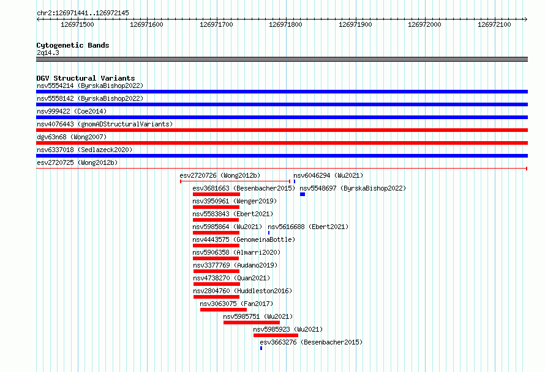This screenshot has height=372, width=545.
Task: Select the red bar under dgv63n68
Action: point(282,143)
